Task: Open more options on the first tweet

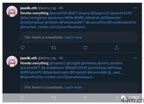Action: tap(135, 8)
